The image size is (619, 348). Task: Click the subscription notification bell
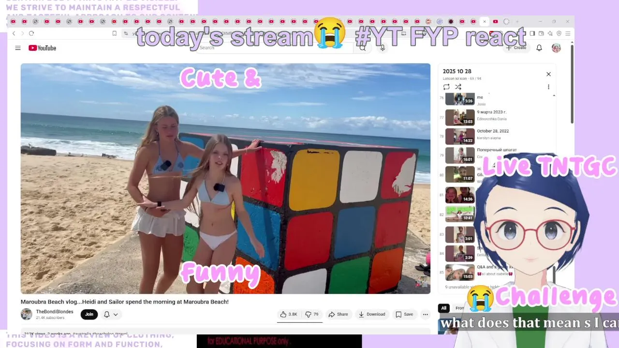[x=107, y=314]
